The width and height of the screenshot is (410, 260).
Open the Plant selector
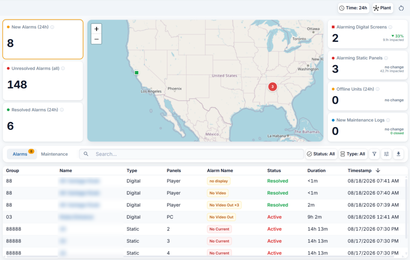[382, 8]
